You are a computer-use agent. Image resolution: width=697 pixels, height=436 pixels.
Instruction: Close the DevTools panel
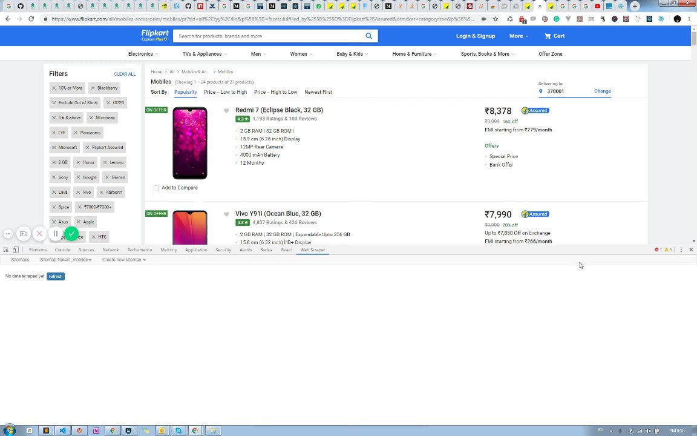tap(691, 250)
